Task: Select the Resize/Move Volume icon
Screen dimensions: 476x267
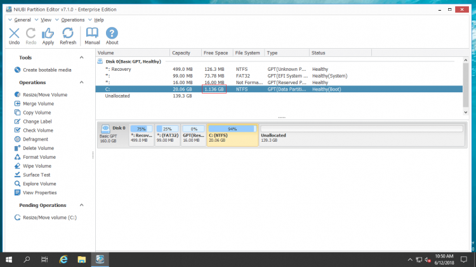Action: click(17, 95)
